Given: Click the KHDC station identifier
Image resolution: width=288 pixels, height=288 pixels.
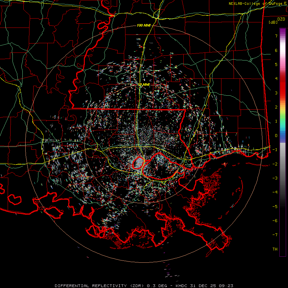Looking at the screenshot, I should 181,286.
